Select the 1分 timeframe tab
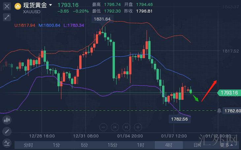 (56, 145)
